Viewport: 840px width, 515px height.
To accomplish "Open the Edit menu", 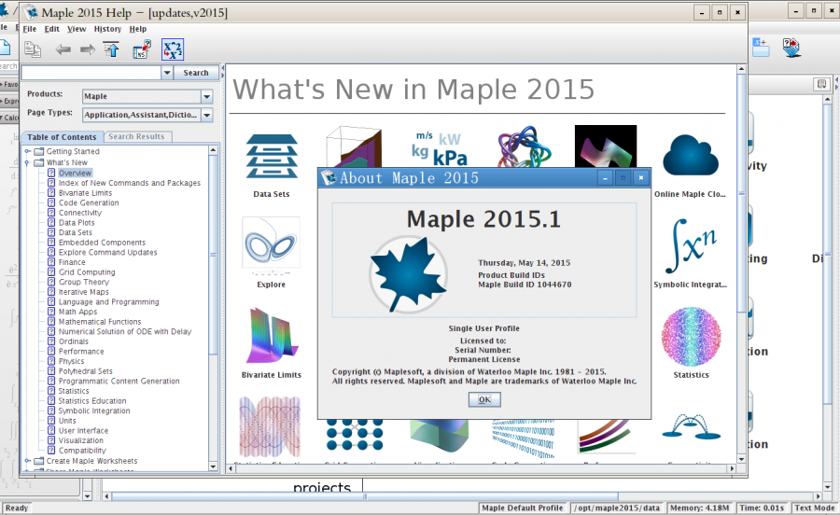I will point(51,29).
